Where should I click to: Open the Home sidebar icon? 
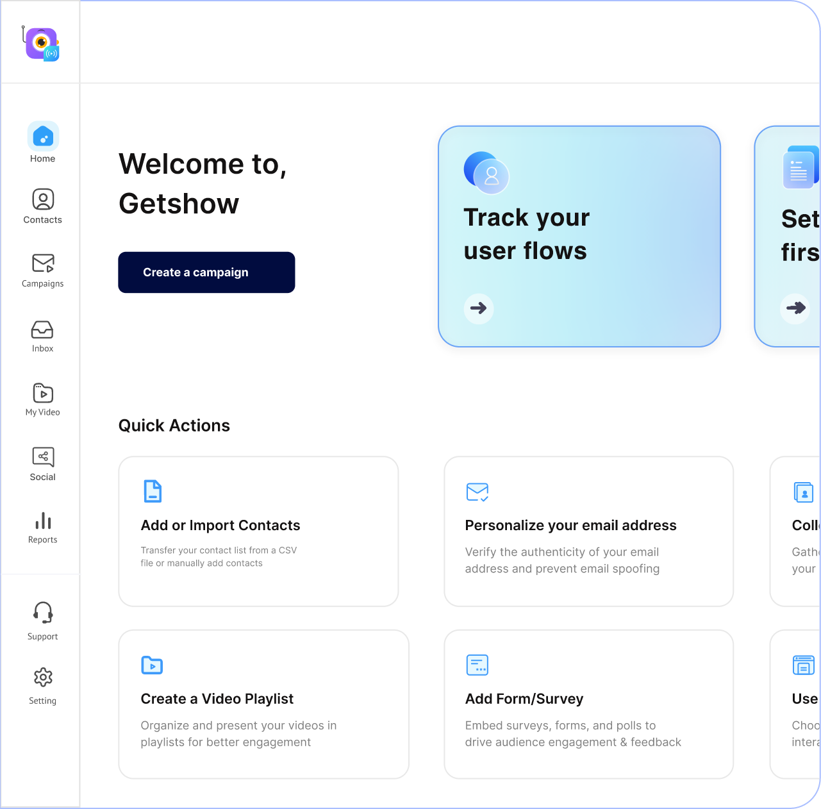[43, 137]
